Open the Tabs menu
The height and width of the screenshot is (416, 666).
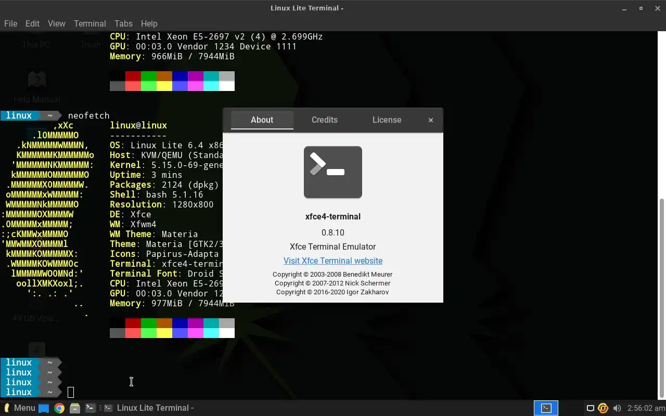coord(123,23)
